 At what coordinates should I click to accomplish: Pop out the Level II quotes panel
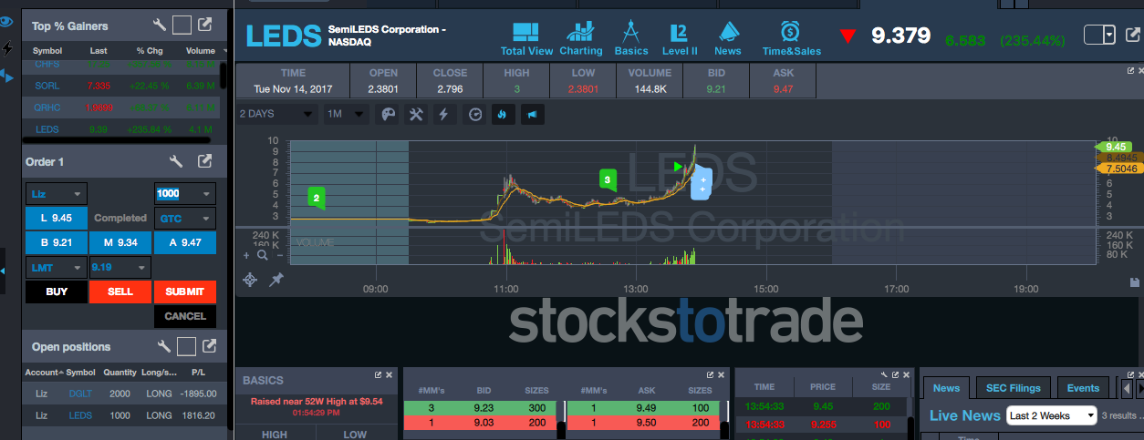click(x=710, y=374)
